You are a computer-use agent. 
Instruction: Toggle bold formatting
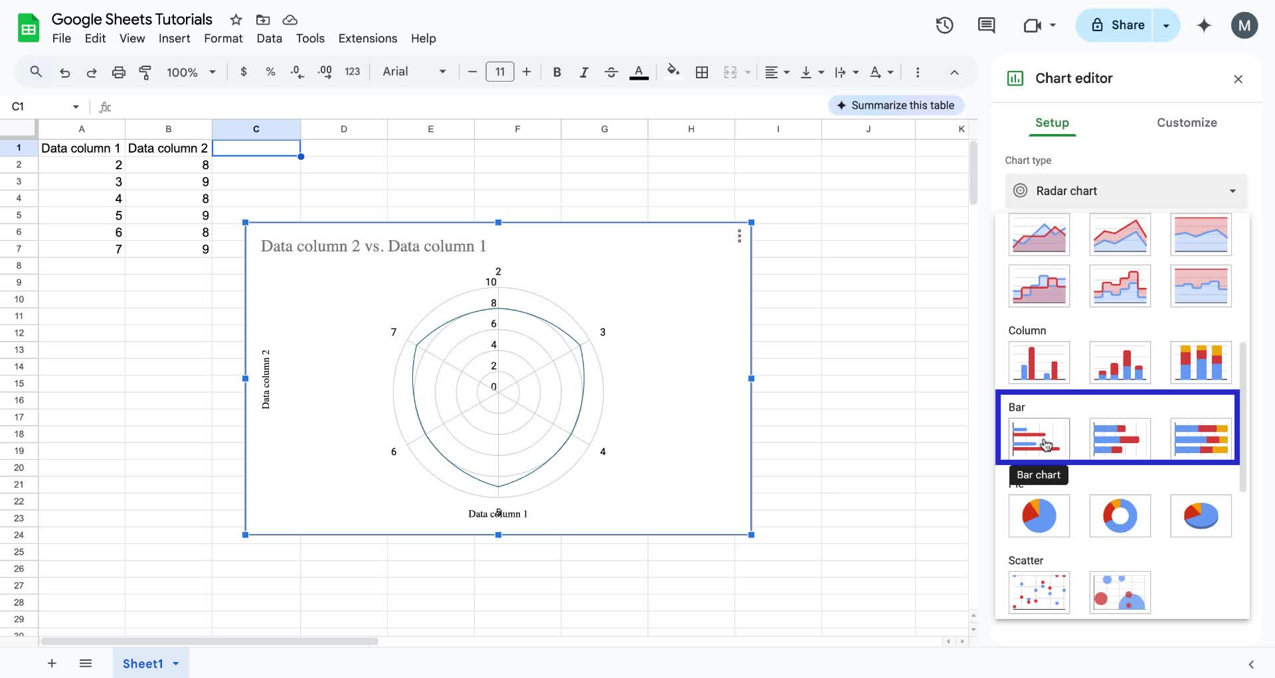coord(556,72)
